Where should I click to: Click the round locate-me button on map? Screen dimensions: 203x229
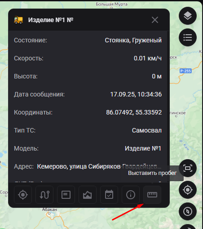click(x=188, y=190)
